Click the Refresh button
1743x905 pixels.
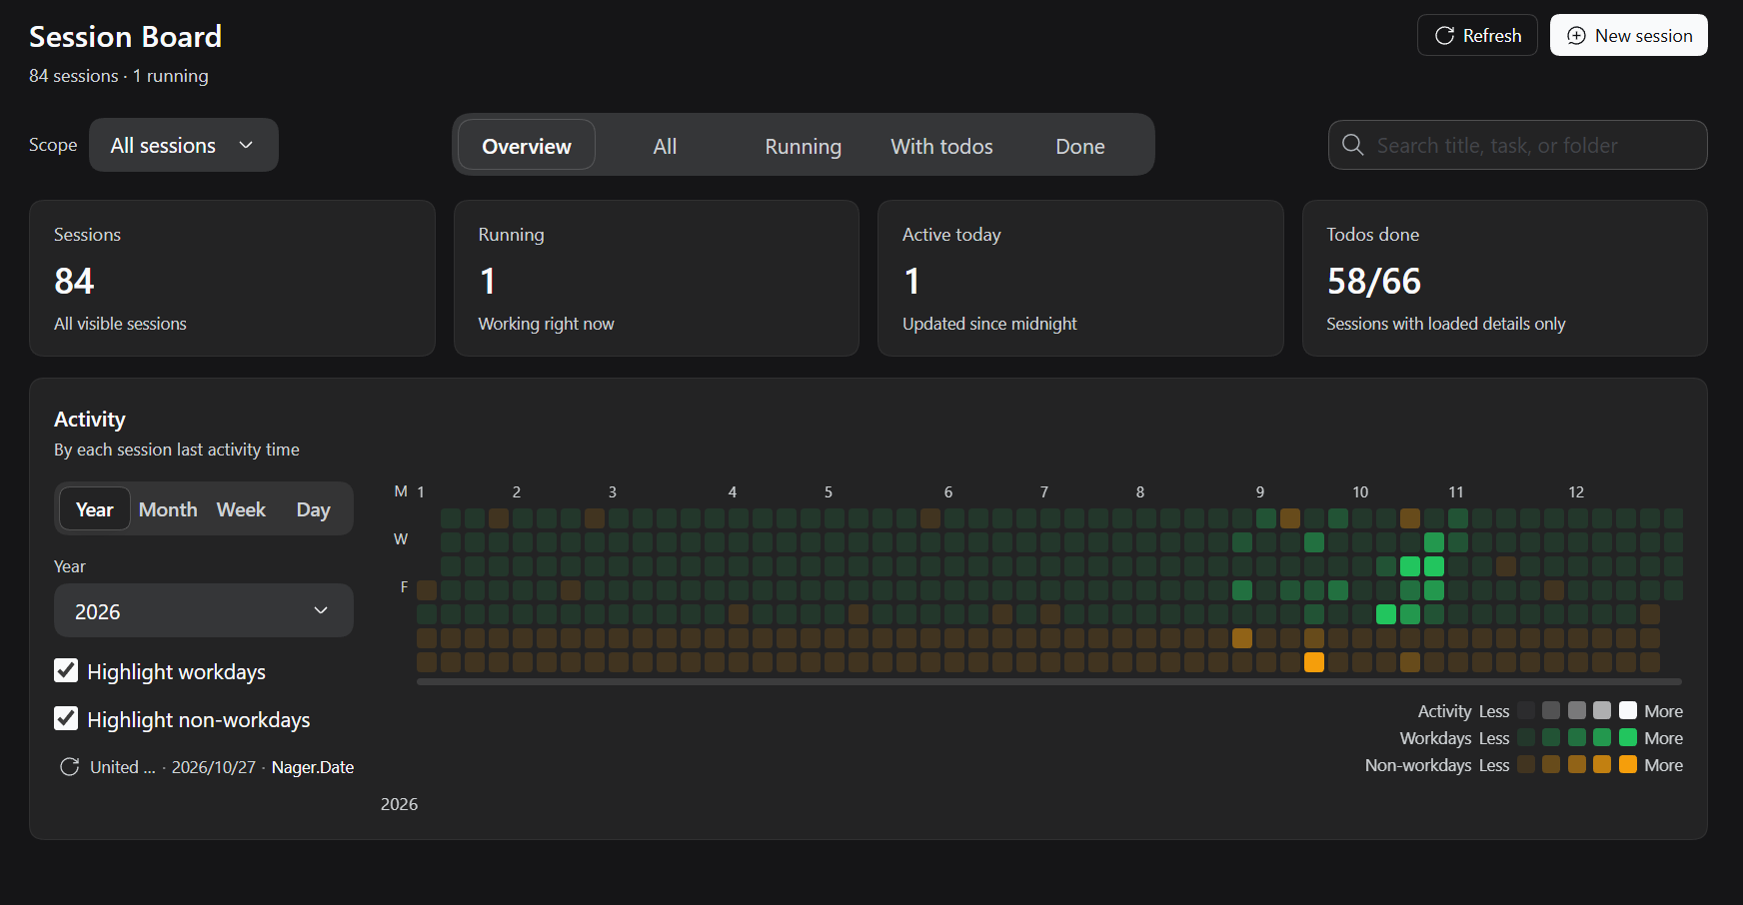[1477, 35]
